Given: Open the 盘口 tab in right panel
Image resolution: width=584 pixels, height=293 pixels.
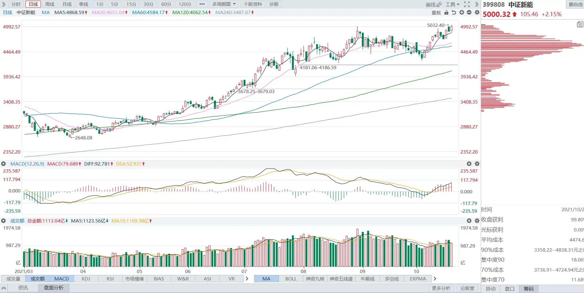Looking at the screenshot, I should tap(510, 289).
